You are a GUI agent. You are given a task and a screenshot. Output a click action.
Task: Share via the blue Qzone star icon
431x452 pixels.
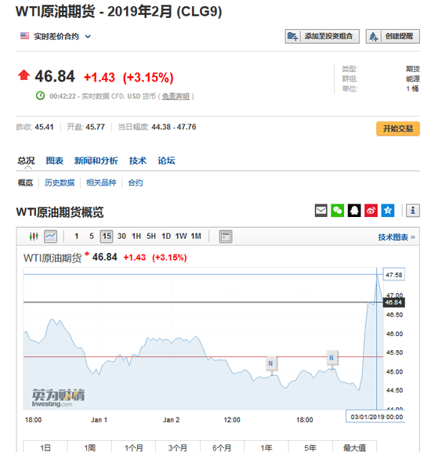click(388, 211)
